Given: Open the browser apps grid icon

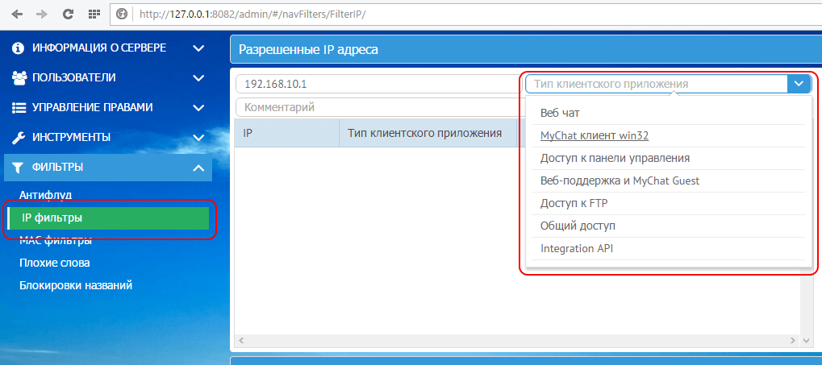Looking at the screenshot, I should point(94,14).
